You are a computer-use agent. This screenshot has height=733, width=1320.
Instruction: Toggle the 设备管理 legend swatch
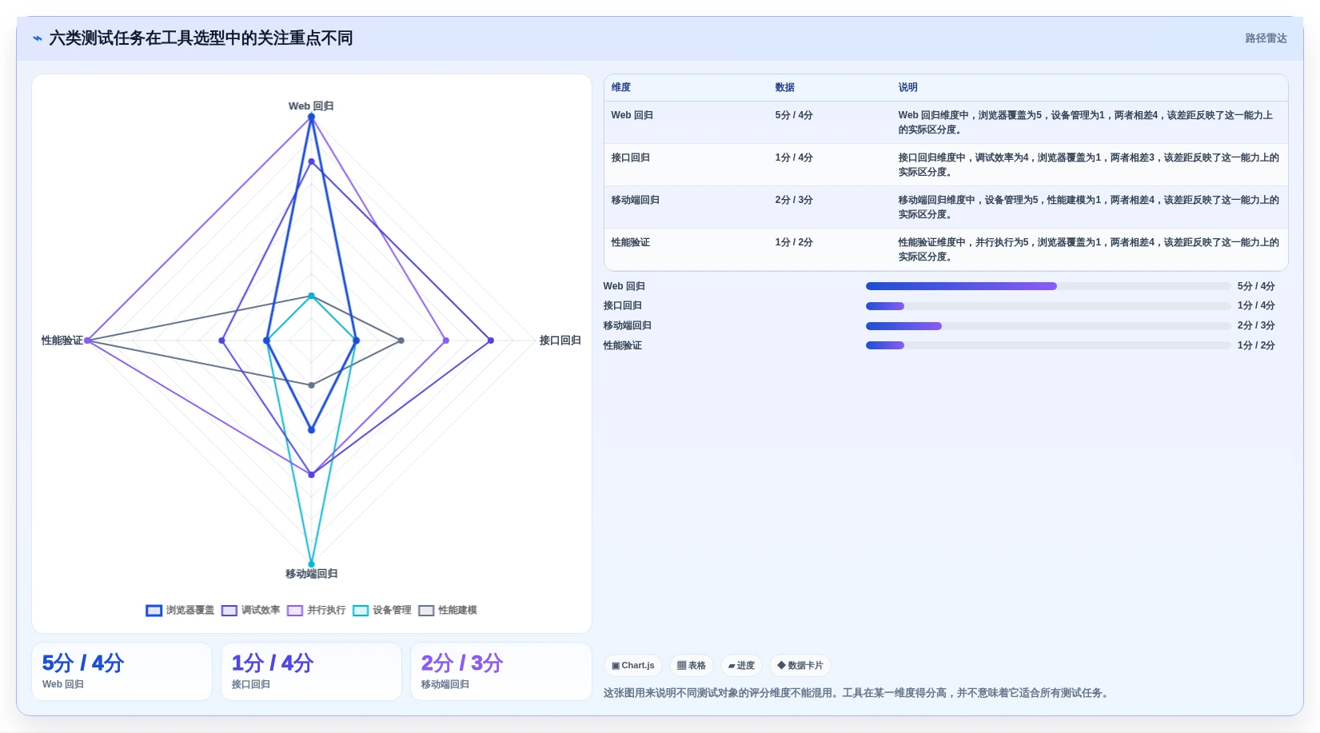[361, 611]
